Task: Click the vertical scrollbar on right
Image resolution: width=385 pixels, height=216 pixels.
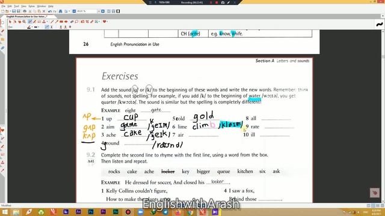Action: (383, 116)
